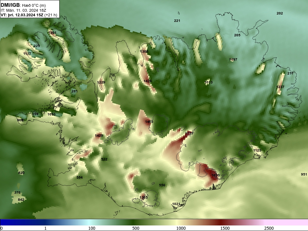This screenshot has height=231, width=308.
Task: Select the 281 value label
Action: pyautogui.click(x=75, y=91)
